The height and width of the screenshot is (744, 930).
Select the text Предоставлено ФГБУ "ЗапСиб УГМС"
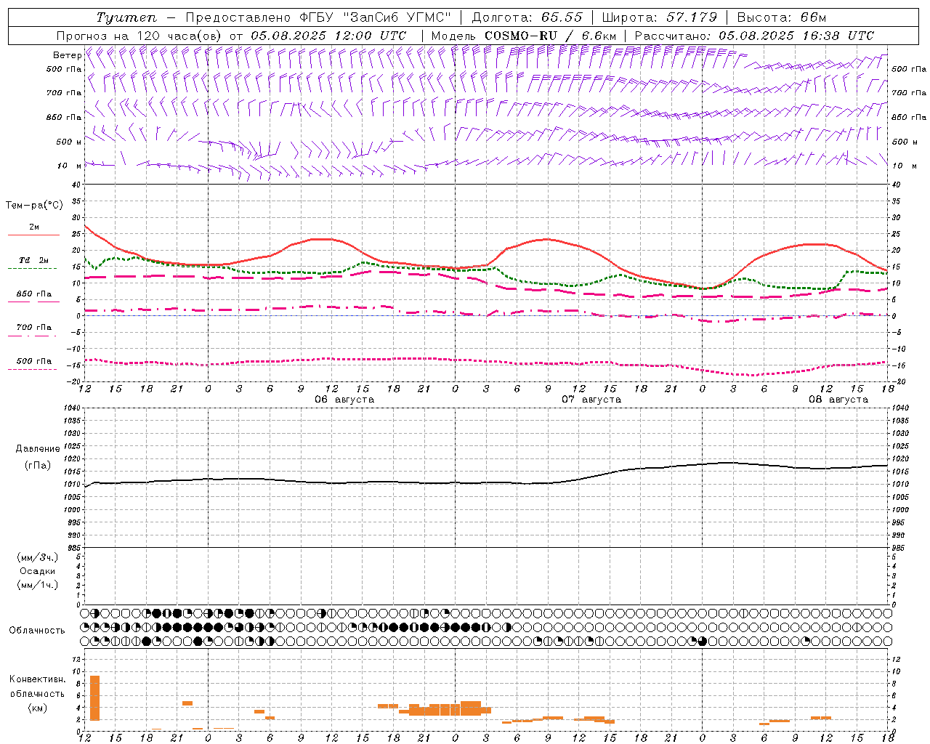click(318, 17)
